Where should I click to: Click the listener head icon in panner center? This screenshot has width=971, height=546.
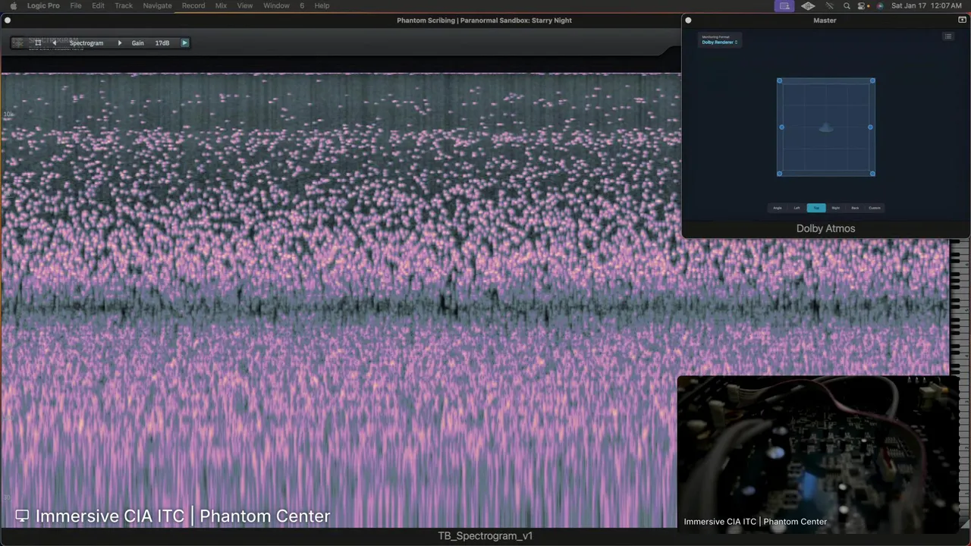point(826,127)
